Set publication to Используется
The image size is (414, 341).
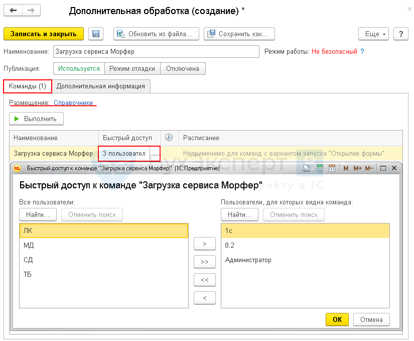tap(79, 69)
